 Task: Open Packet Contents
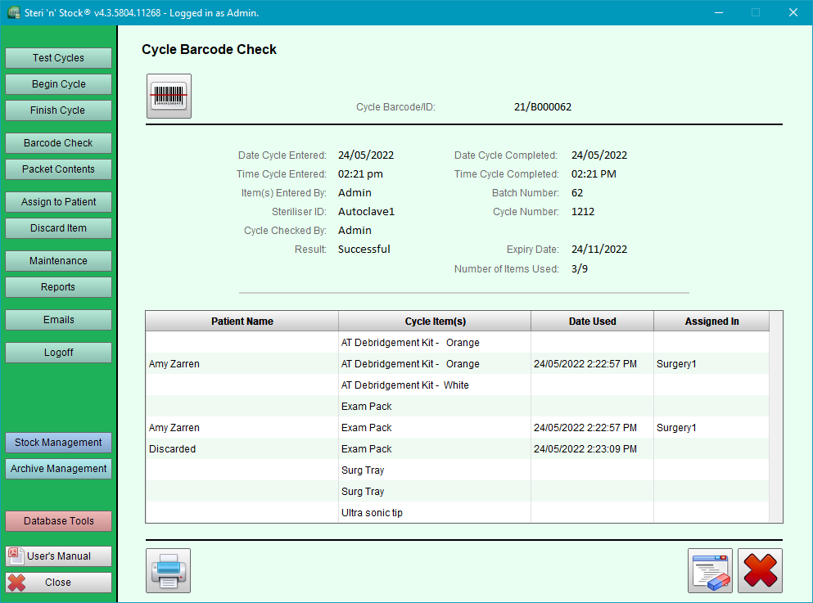(59, 169)
